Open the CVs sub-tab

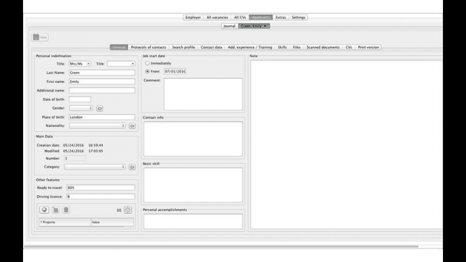pos(349,47)
